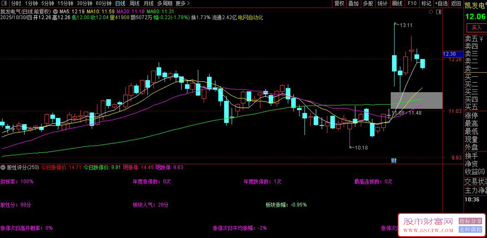Screen dimensions: 487x238
Task: Select the 月线 monthly chart tab
Action: [149, 4]
